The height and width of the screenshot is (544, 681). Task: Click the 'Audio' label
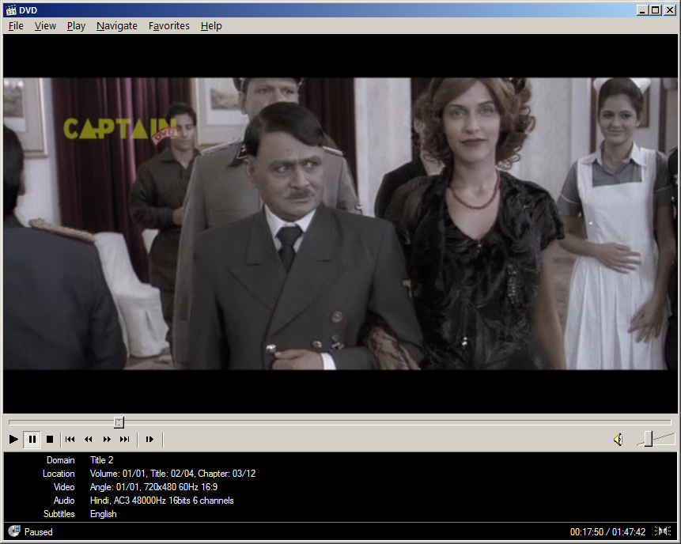64,501
